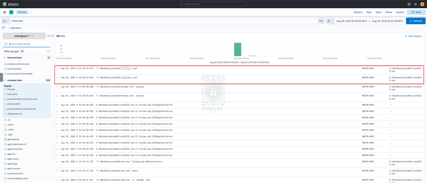The height and width of the screenshot is (186, 427).
Task: Collapse the Selected fields section
Action: tap(5, 57)
